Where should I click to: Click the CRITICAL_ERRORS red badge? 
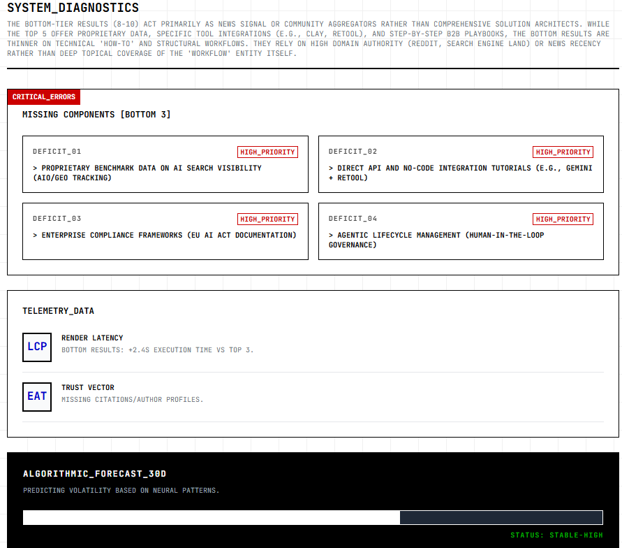click(44, 96)
